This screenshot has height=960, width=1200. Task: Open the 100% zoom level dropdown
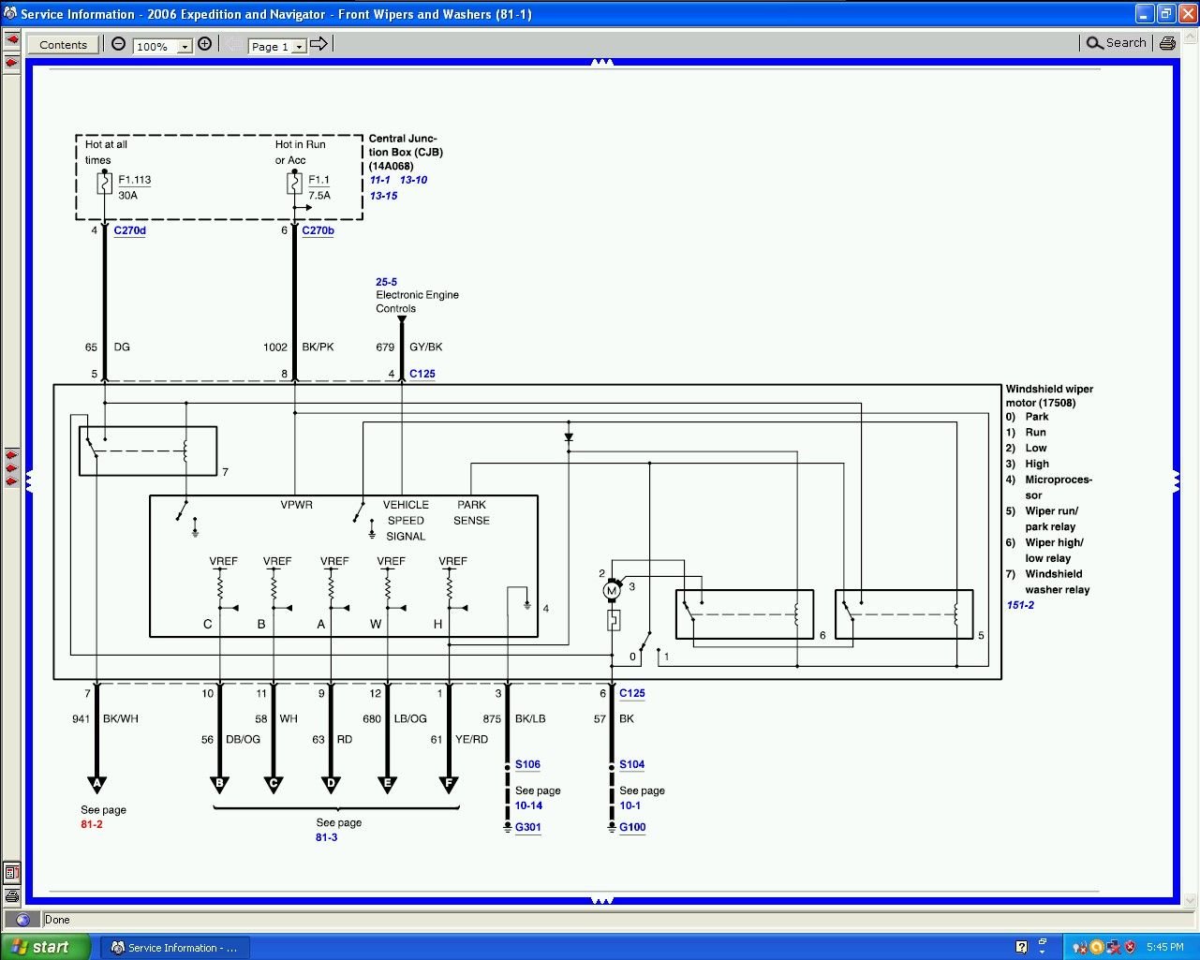click(x=185, y=47)
